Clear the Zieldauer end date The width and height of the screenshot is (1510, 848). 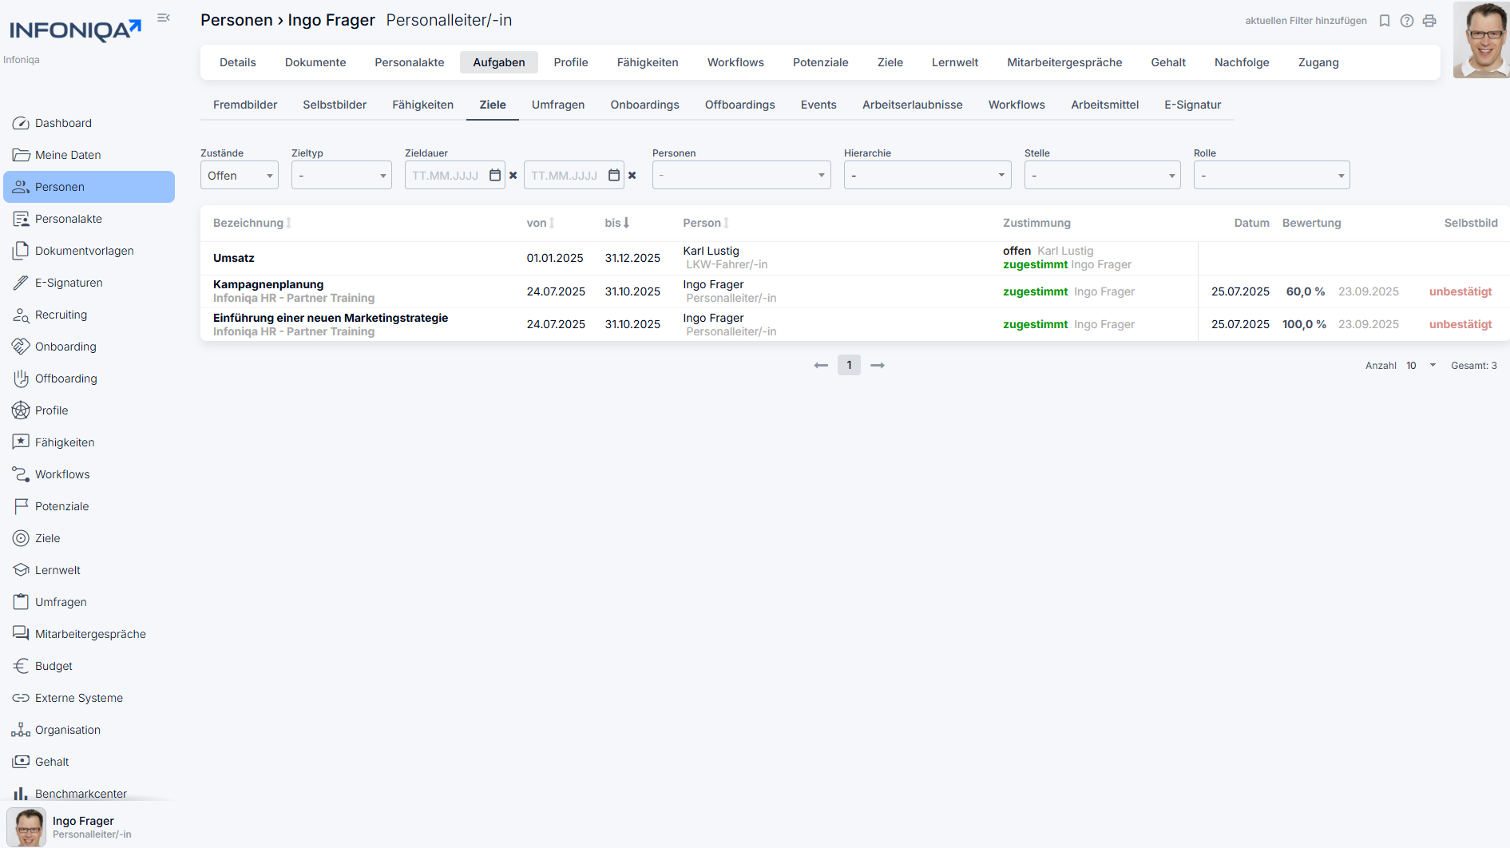click(x=632, y=175)
